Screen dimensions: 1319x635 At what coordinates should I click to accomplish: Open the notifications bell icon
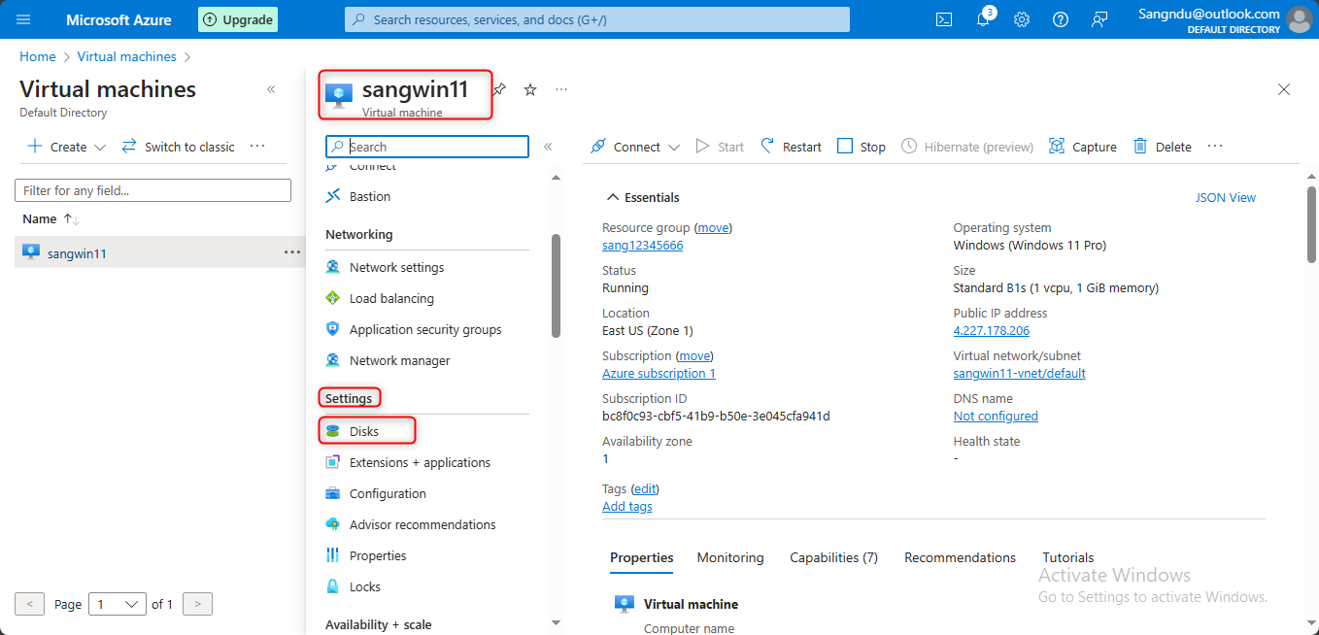(983, 19)
